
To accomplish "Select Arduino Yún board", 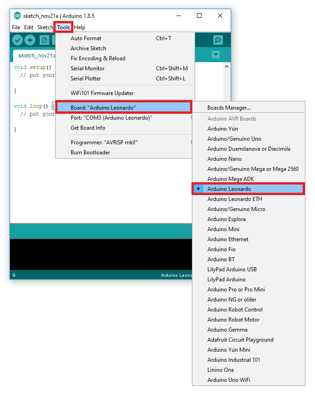I will (248, 129).
